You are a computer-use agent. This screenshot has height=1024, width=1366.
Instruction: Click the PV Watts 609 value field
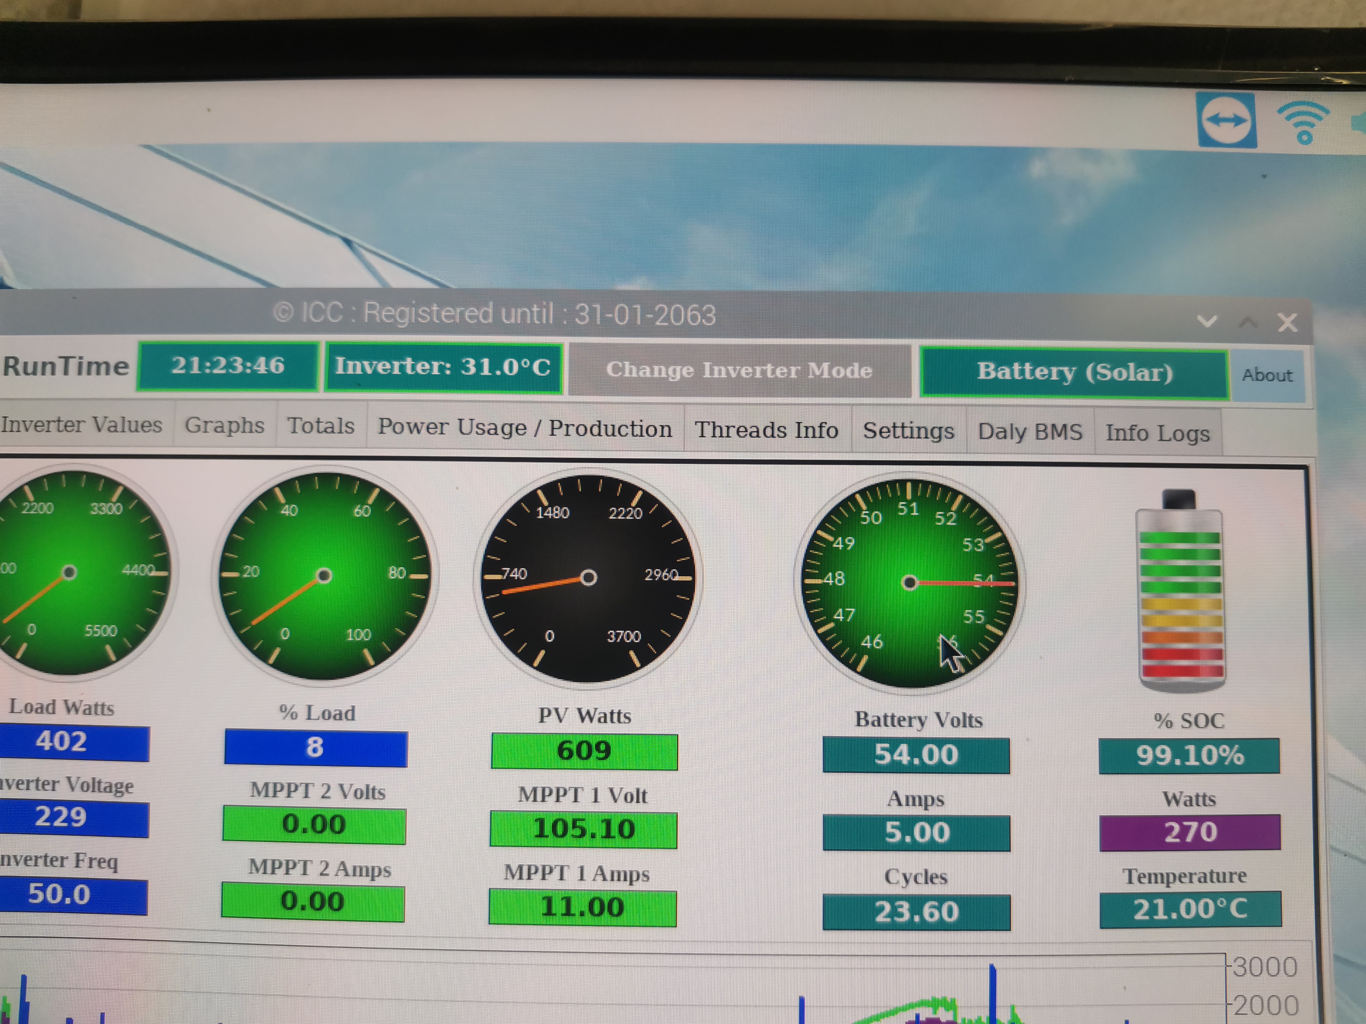click(584, 751)
